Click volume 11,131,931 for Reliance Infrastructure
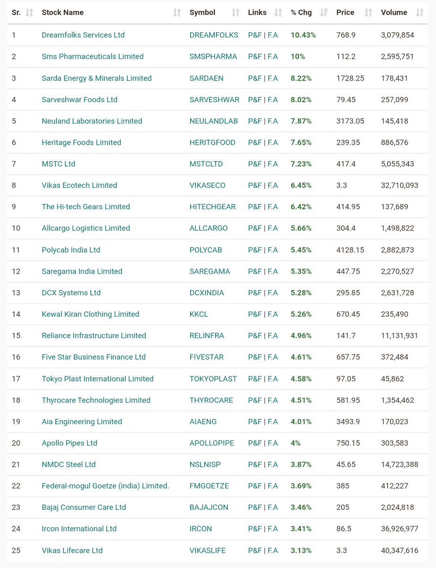The image size is (436, 568). point(399,336)
